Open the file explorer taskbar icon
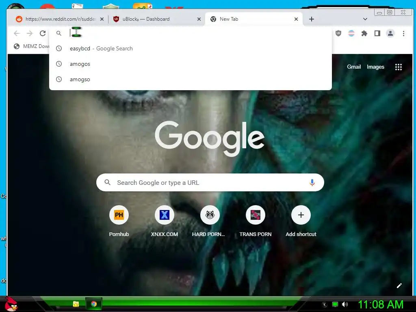Viewport: 416px width, 312px height. click(76, 304)
